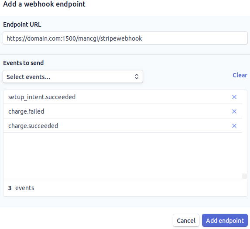Click the Events to send label
This screenshot has height=229, width=250.
[x=23, y=63]
